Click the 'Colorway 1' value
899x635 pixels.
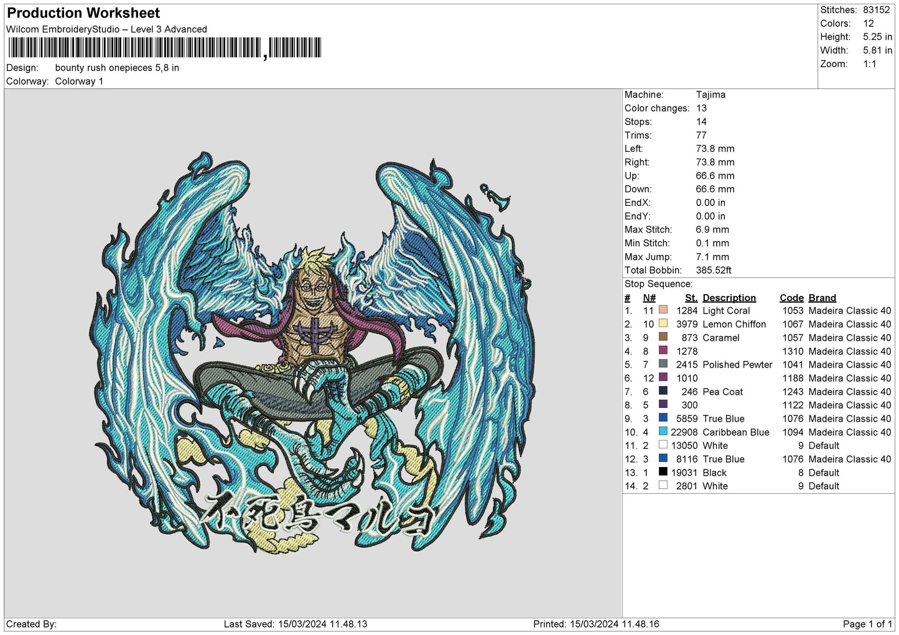pyautogui.click(x=79, y=81)
